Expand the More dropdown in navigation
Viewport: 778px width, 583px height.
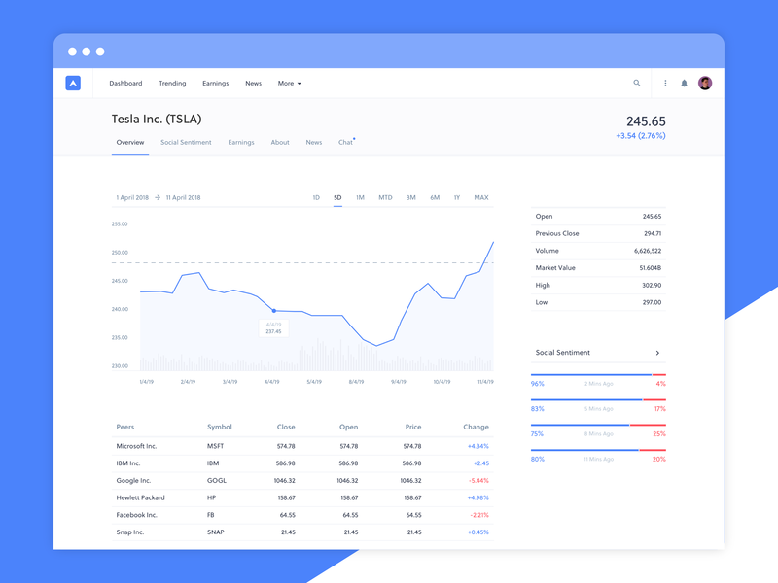[289, 84]
